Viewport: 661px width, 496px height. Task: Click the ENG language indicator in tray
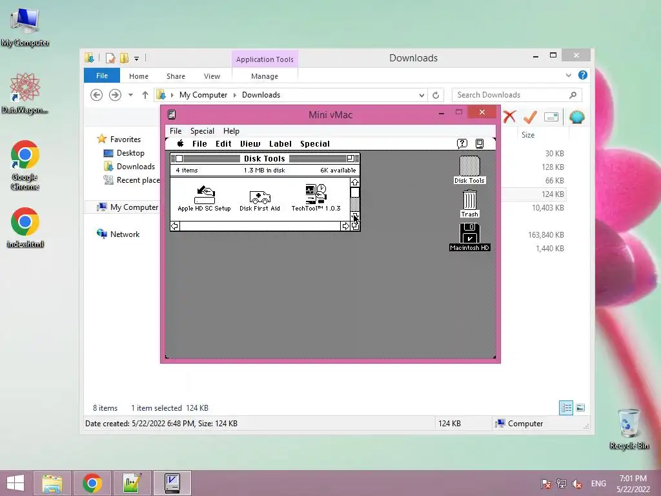pyautogui.click(x=598, y=483)
